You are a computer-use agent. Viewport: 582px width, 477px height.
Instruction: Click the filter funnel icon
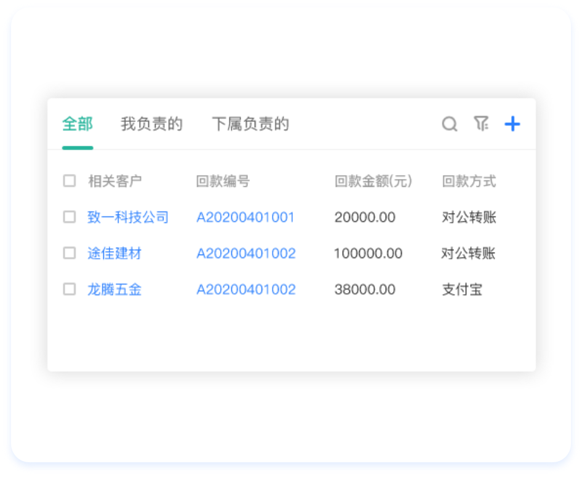pyautogui.click(x=480, y=124)
